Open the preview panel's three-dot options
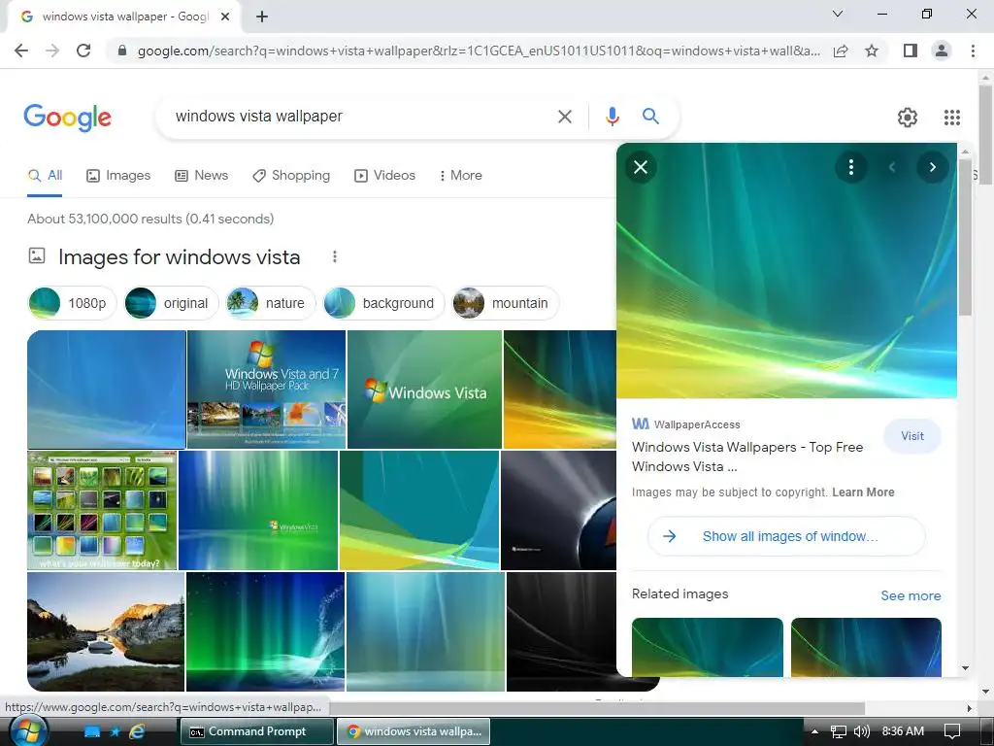The height and width of the screenshot is (746, 994). click(850, 167)
